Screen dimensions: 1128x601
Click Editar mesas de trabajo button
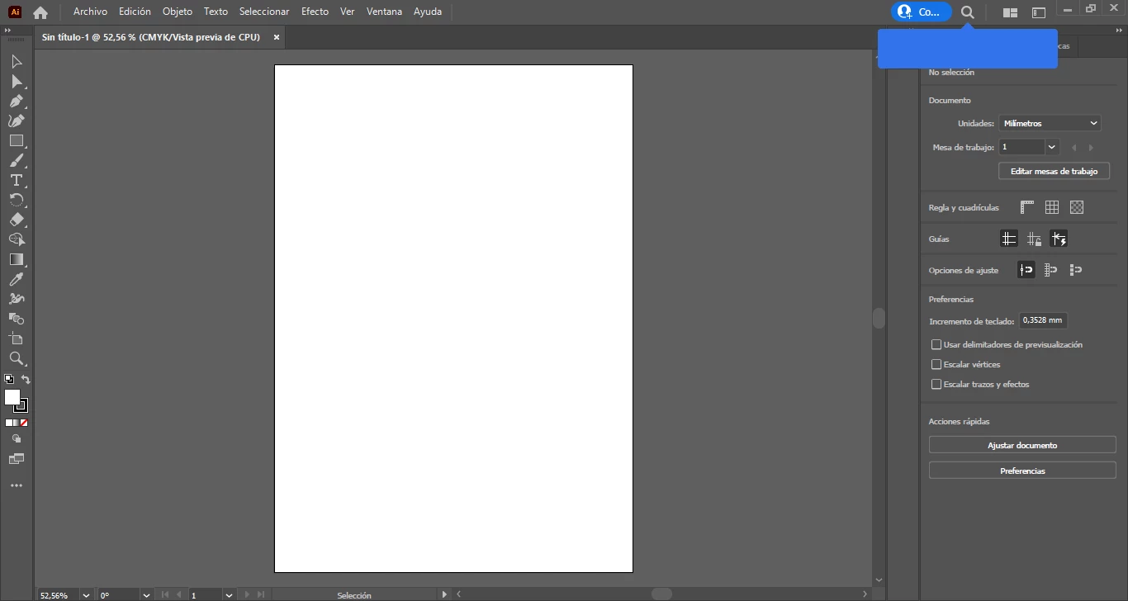[x=1055, y=171]
